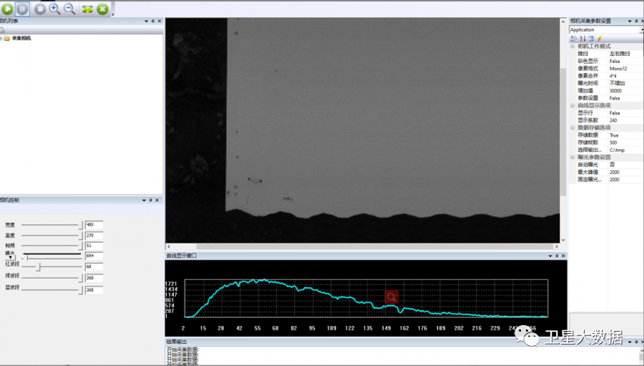644x366 pixels.
Task: Click the 宽度 value input field
Action: pyautogui.click(x=94, y=225)
